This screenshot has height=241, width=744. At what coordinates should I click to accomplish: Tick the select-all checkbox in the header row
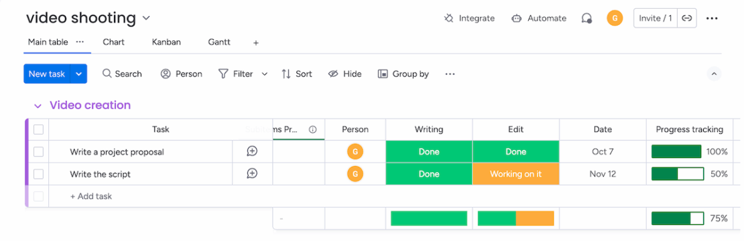pos(38,129)
